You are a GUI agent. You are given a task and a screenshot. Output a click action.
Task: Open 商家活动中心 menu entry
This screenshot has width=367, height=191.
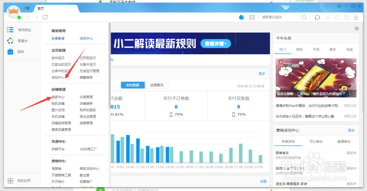click(90, 169)
